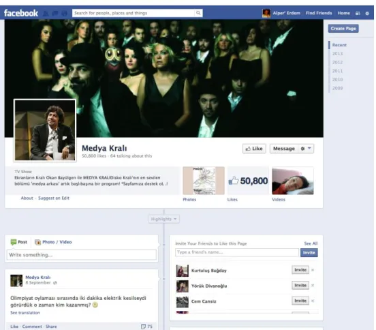The image size is (376, 330).
Task: Click Suggest an Edit link
Action: point(54,198)
